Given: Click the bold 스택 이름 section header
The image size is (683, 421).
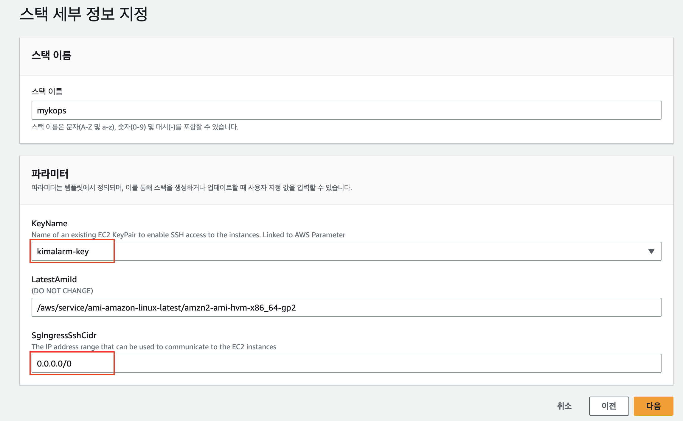Looking at the screenshot, I should [51, 55].
